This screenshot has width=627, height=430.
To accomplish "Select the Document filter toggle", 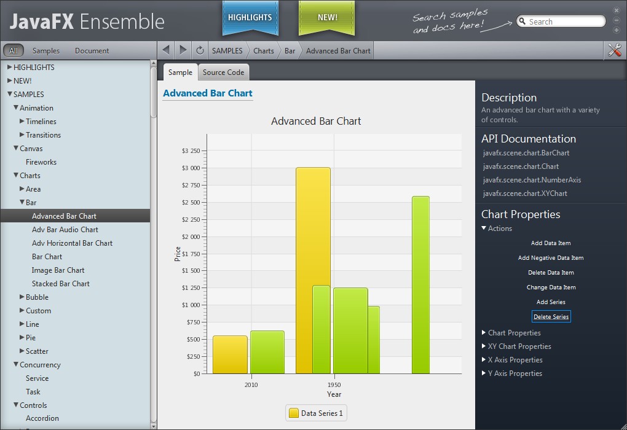I will 92,51.
